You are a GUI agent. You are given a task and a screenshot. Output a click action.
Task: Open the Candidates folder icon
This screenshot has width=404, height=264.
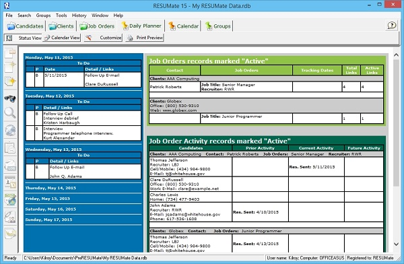point(11,26)
